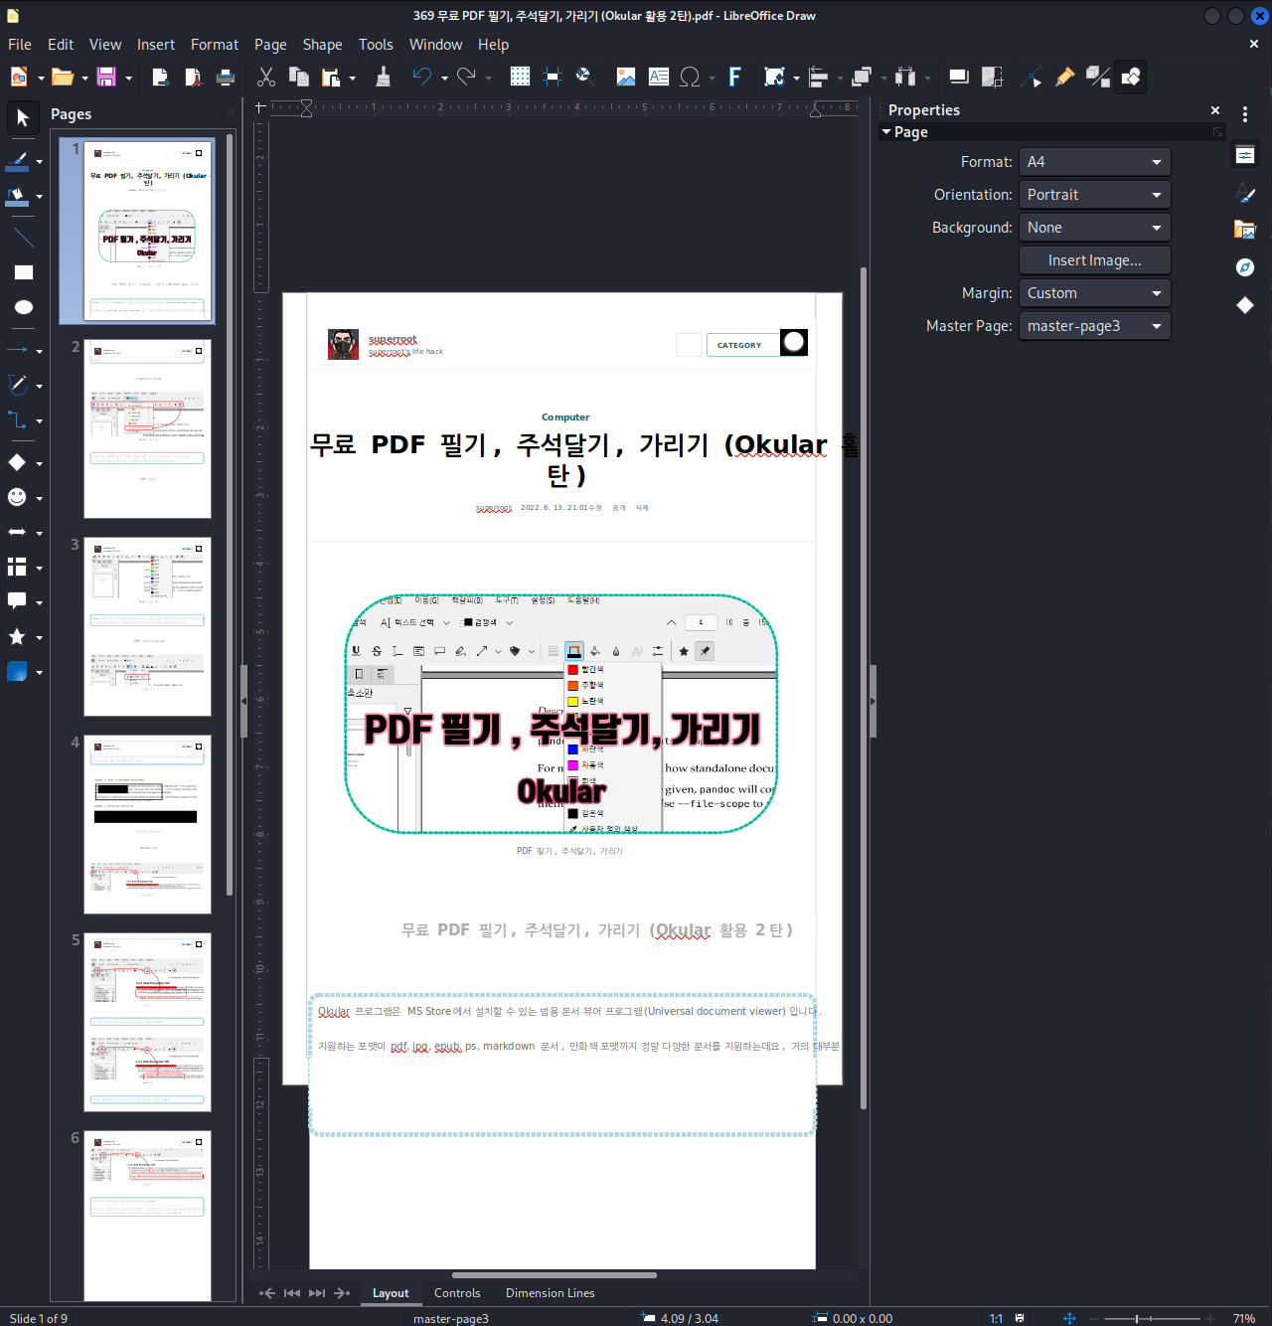Click the Fit Page zoom icon in status bar
Viewport: 1272px width, 1326px height.
click(x=1070, y=1318)
